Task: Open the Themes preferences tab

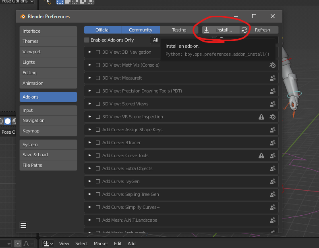Action: coord(48,42)
